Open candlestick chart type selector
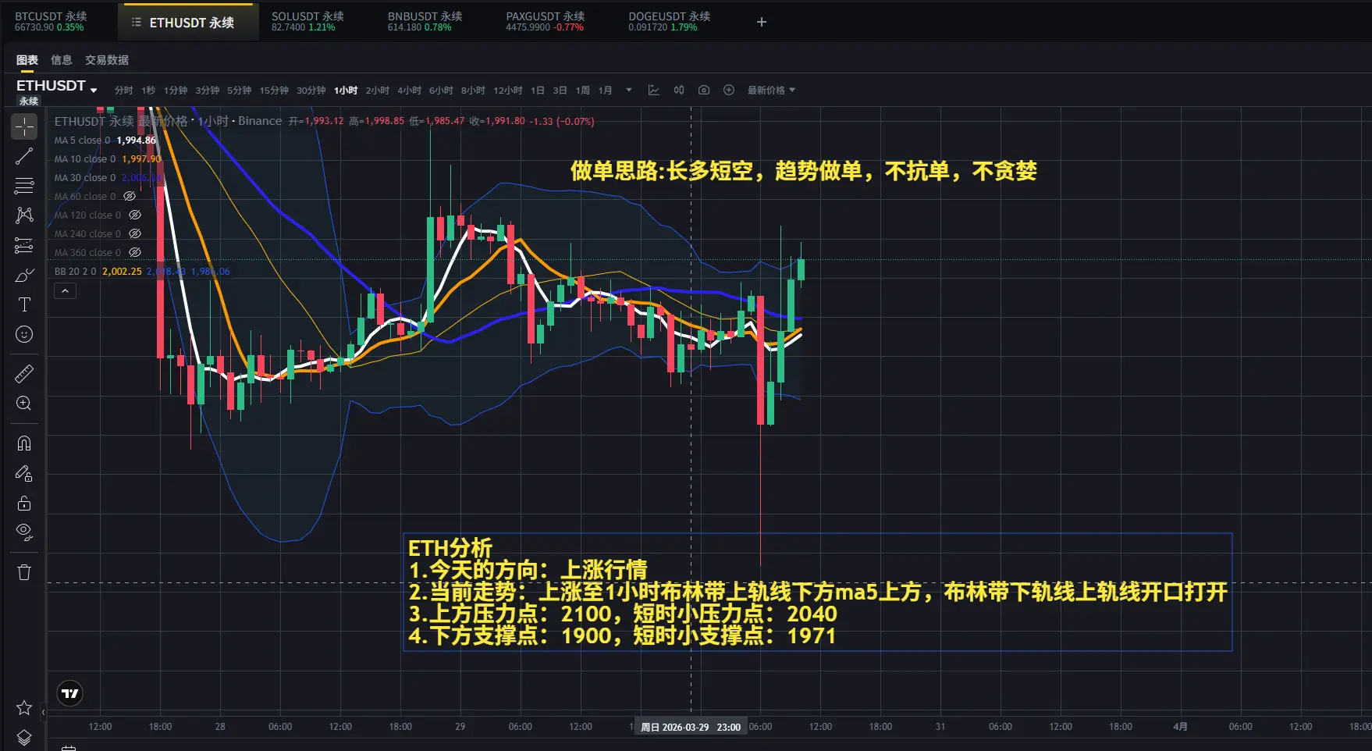The height and width of the screenshot is (751, 1372). tap(679, 91)
